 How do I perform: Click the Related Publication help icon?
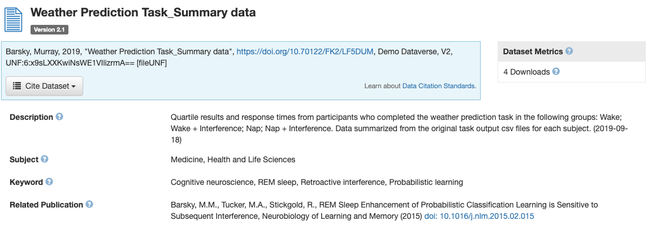pos(89,205)
